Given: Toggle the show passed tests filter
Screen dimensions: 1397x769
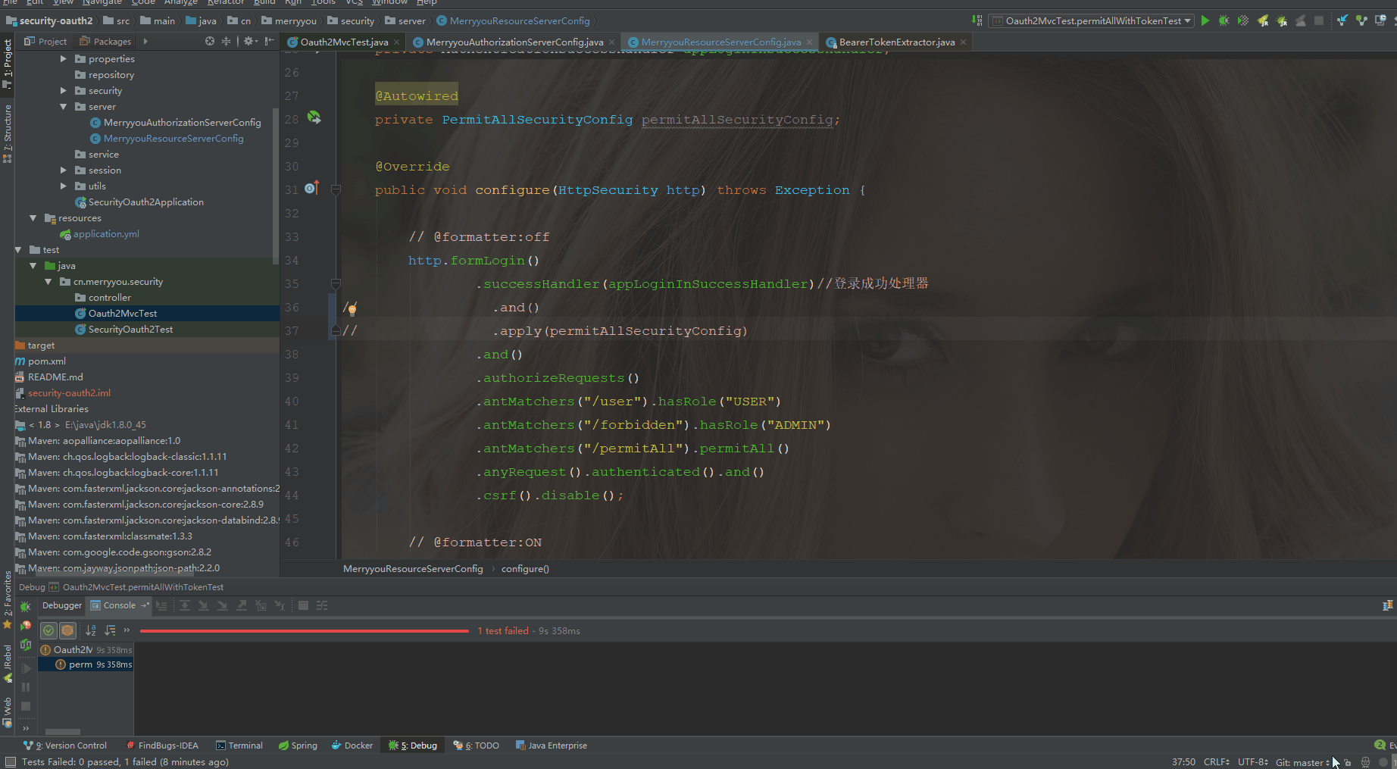Looking at the screenshot, I should [x=48, y=630].
